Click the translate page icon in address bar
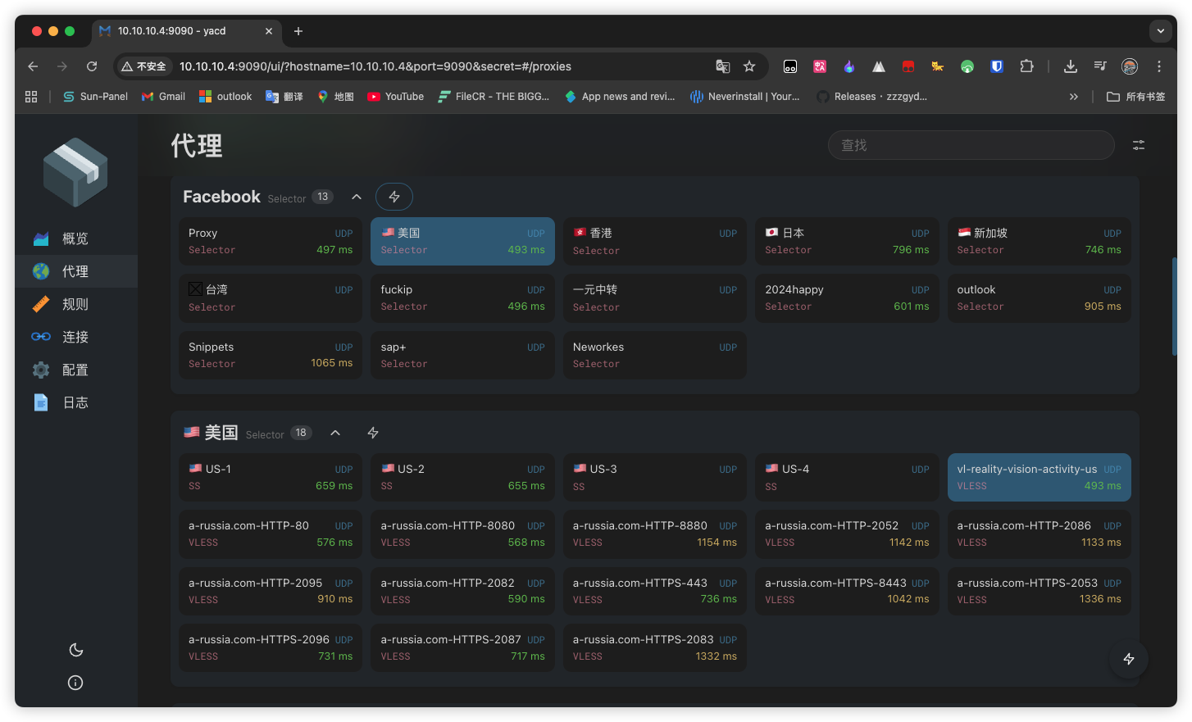 coord(722,66)
